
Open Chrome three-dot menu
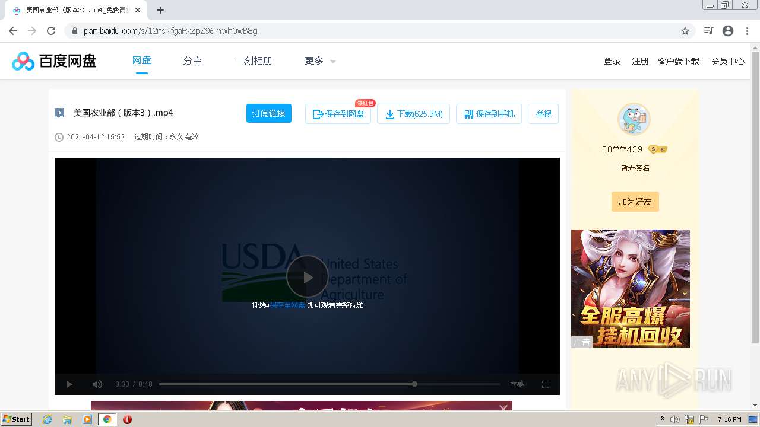pyautogui.click(x=747, y=31)
